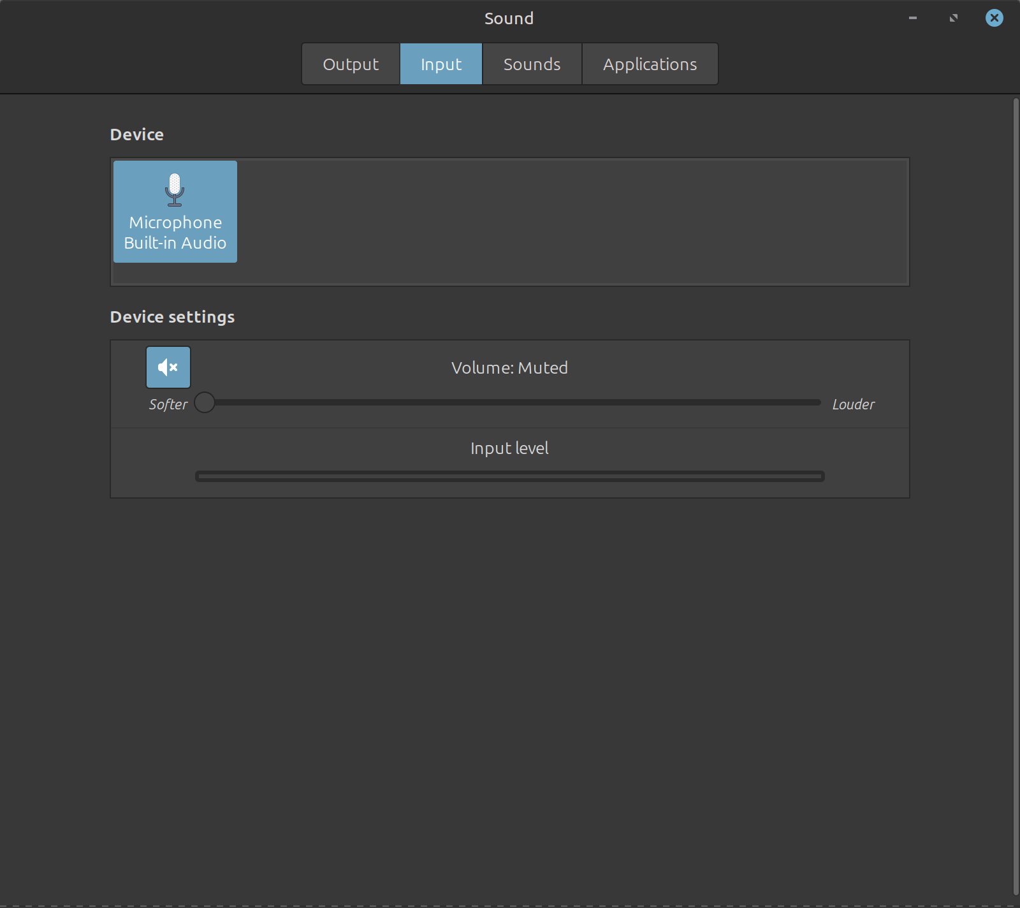
Task: Maximize the Sound window
Action: pos(954,18)
